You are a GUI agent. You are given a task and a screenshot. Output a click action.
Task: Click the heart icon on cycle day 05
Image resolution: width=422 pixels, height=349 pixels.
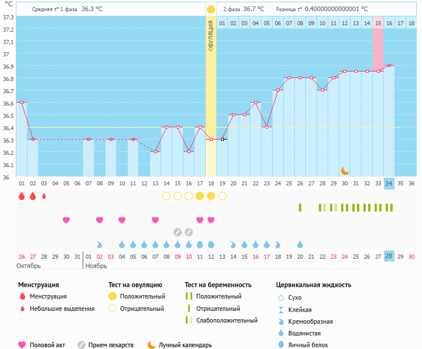click(x=66, y=220)
